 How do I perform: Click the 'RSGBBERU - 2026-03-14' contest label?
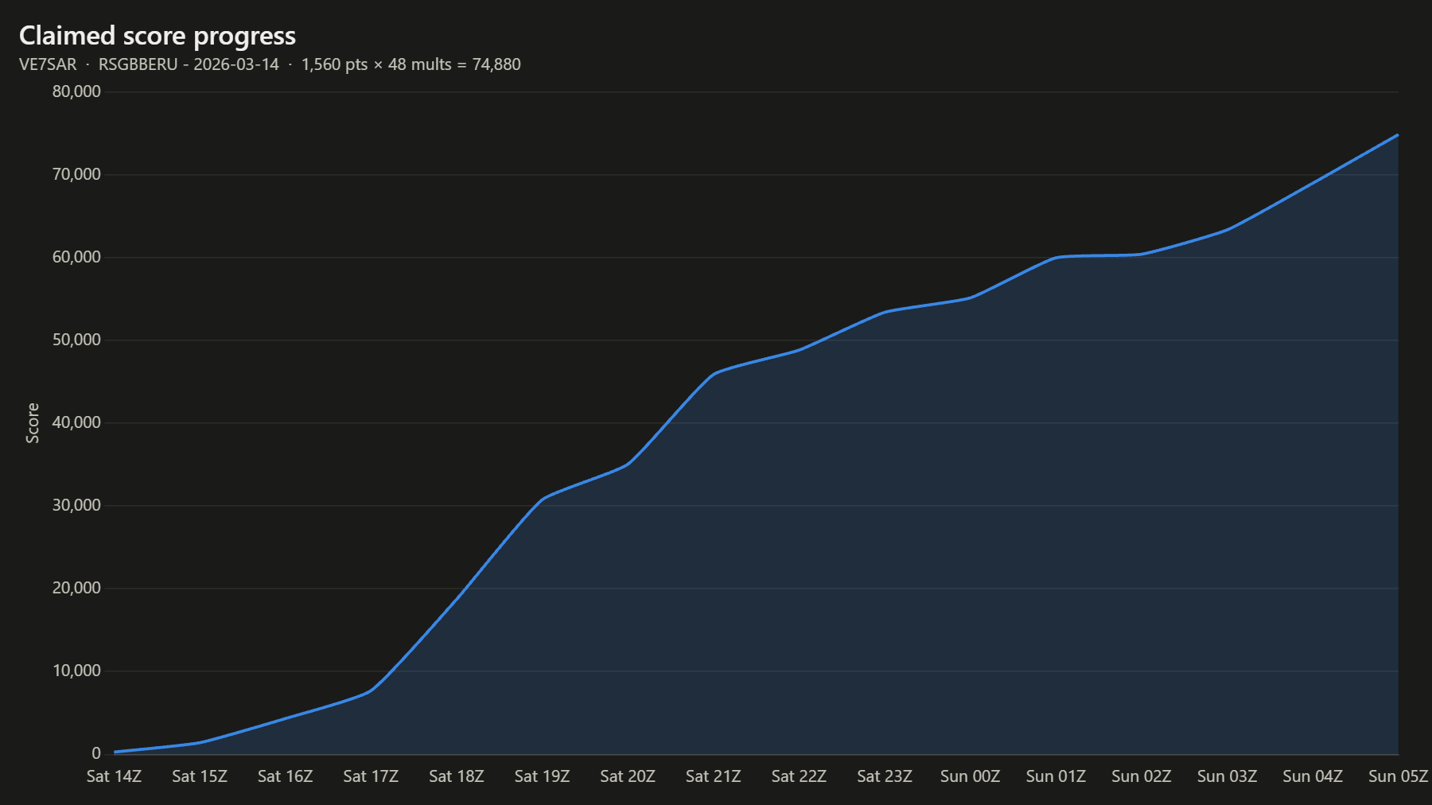point(189,64)
